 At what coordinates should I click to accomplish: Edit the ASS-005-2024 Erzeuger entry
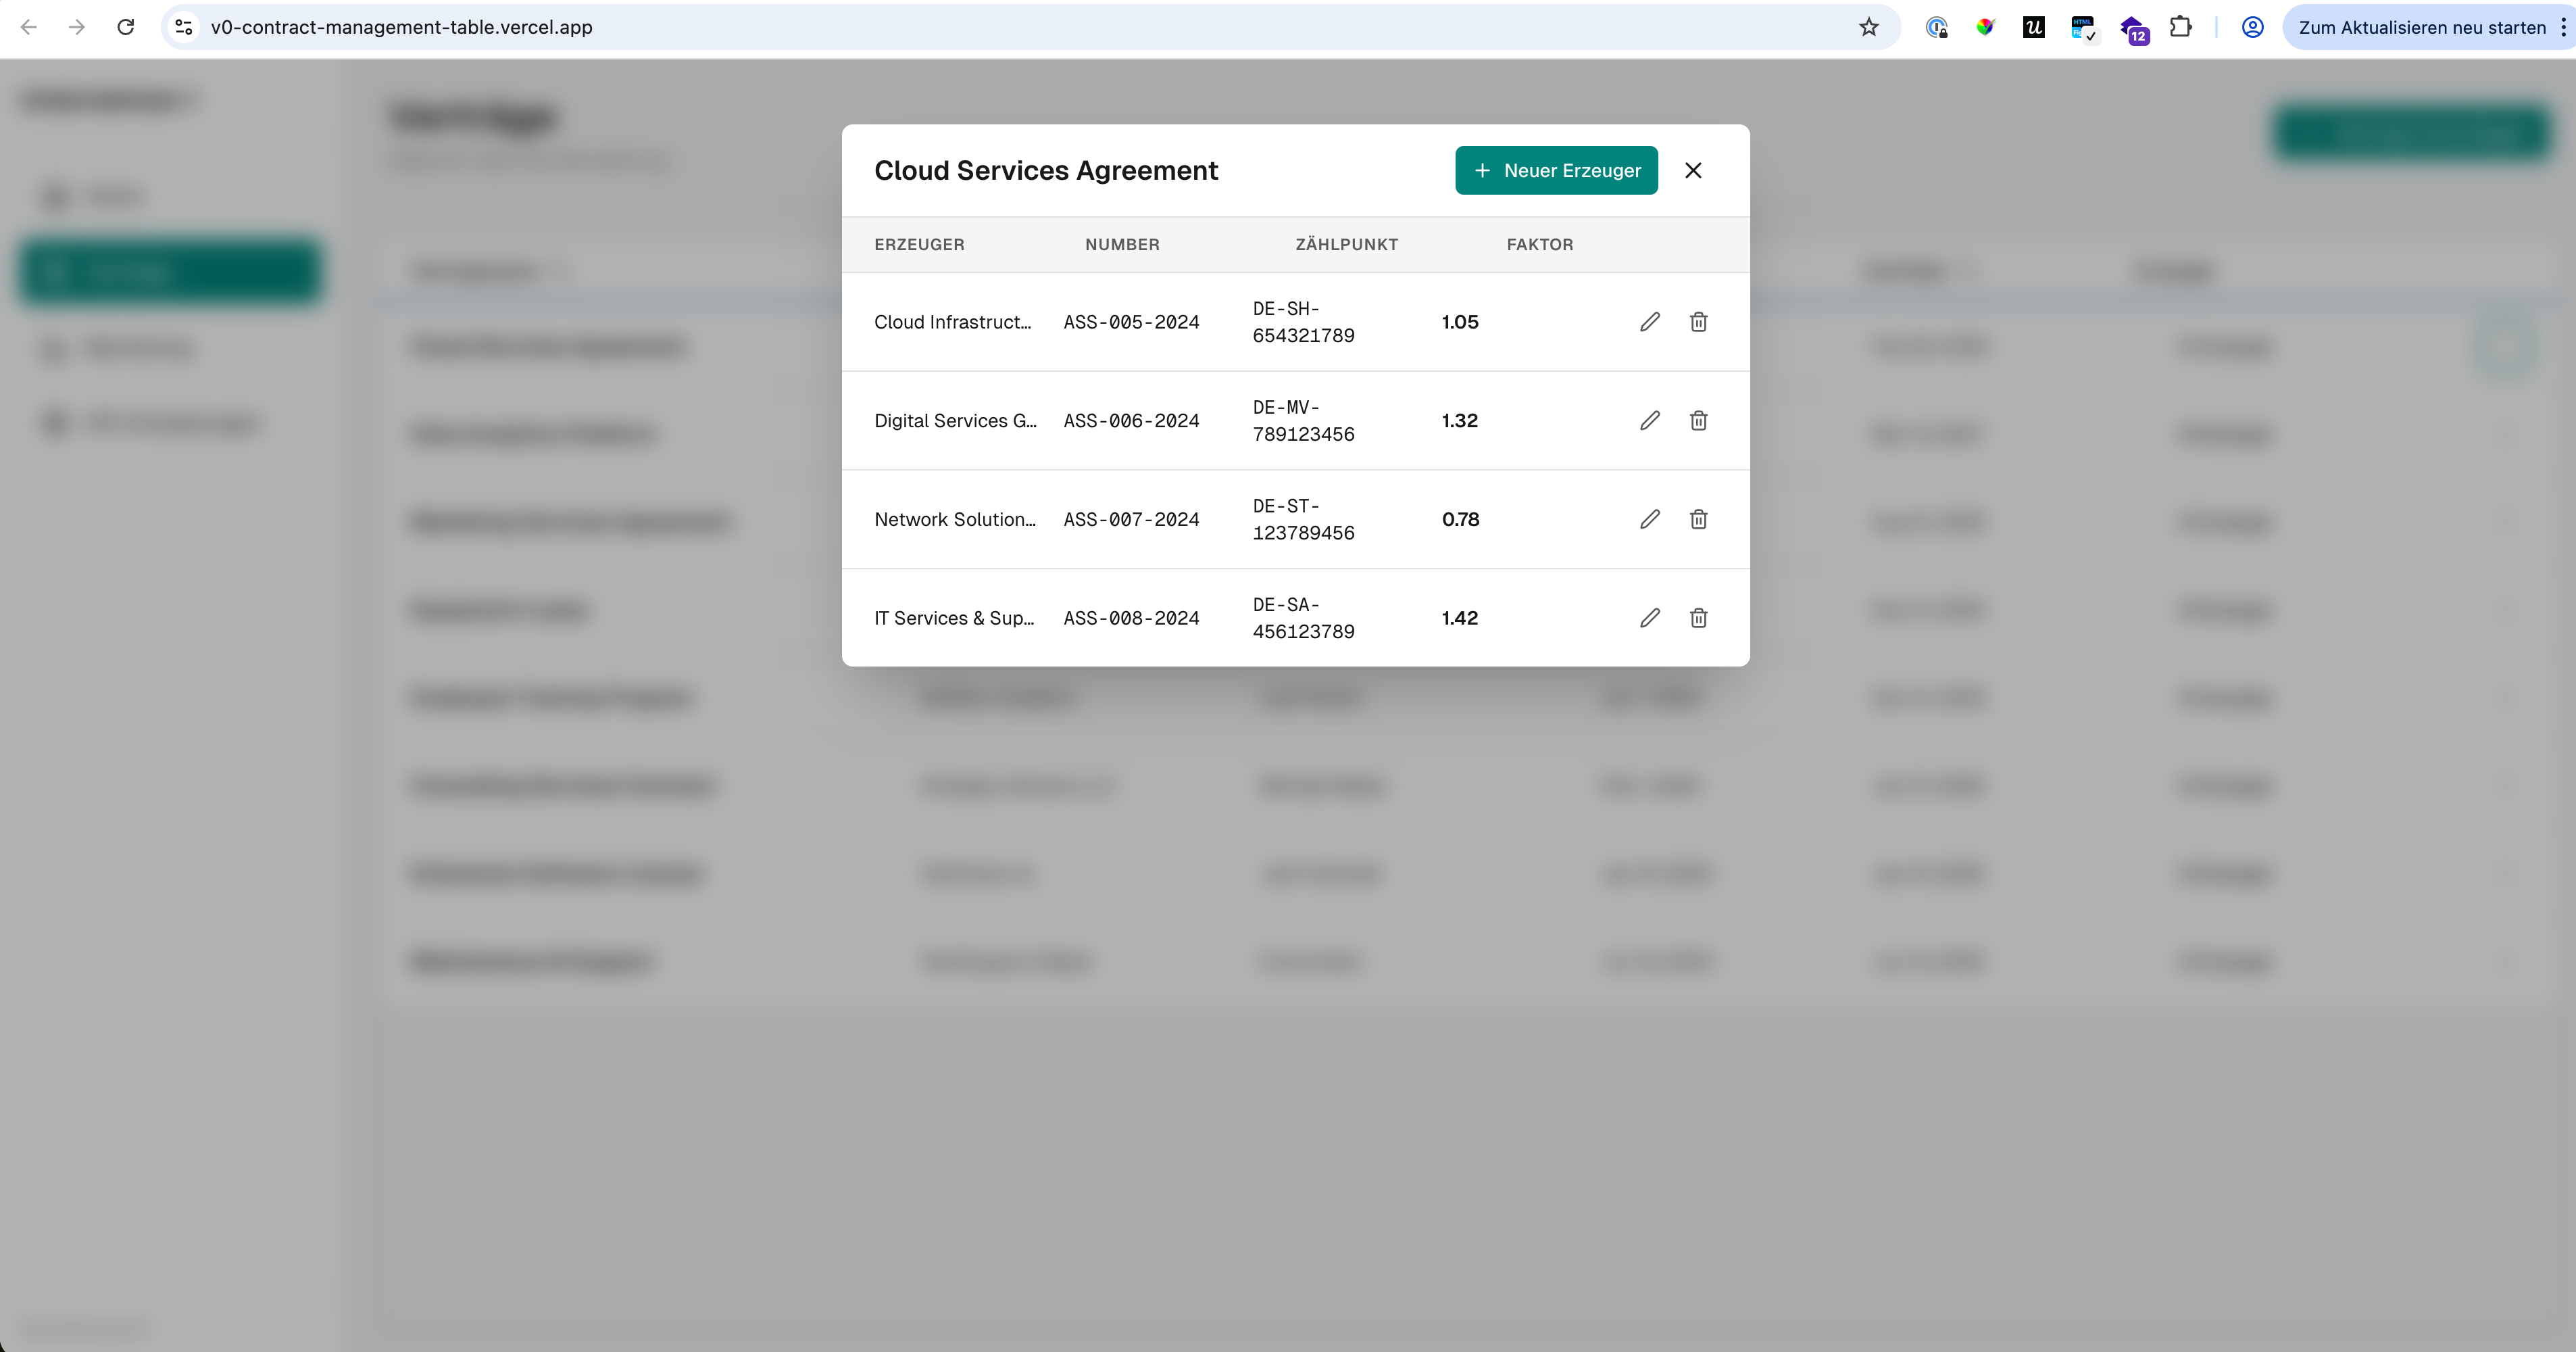pyautogui.click(x=1649, y=322)
